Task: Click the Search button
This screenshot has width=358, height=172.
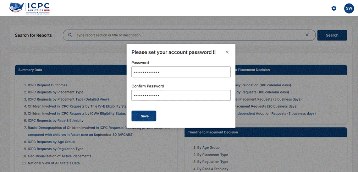Action: tap(332, 35)
